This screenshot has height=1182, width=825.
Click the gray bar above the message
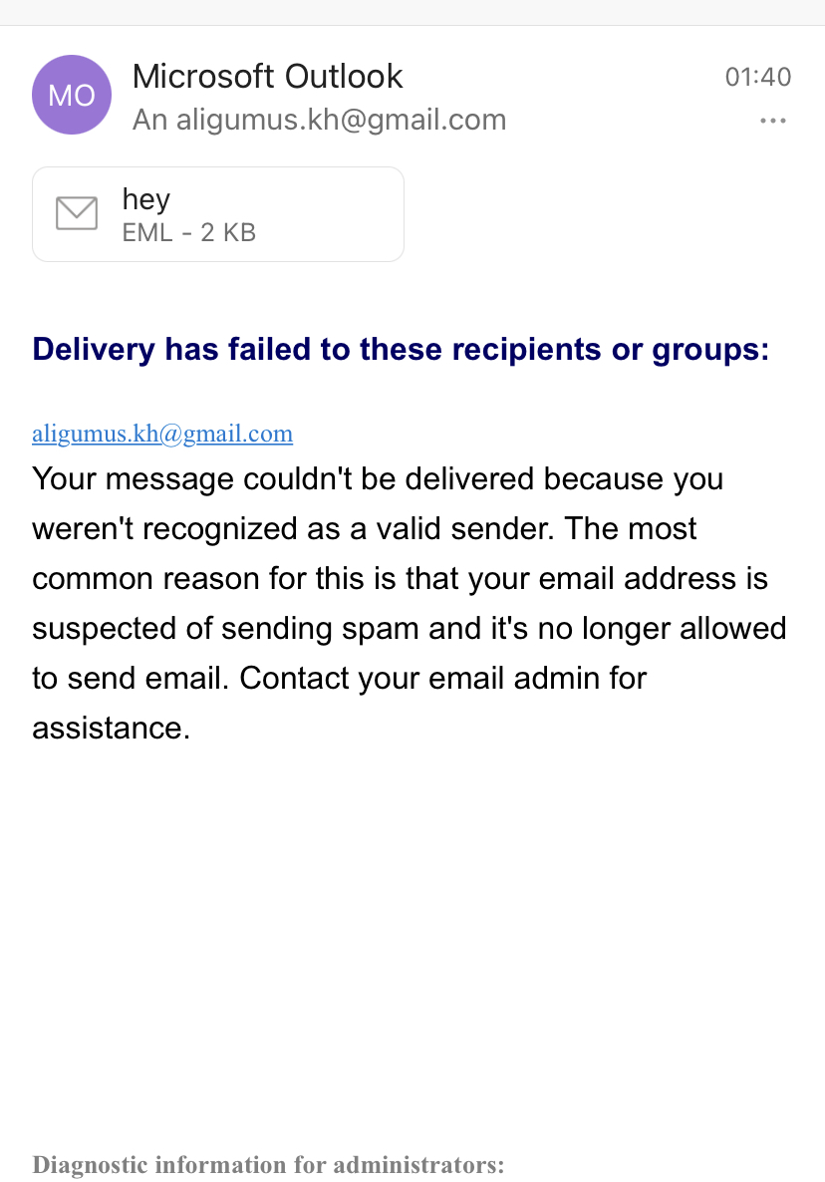click(412, 12)
